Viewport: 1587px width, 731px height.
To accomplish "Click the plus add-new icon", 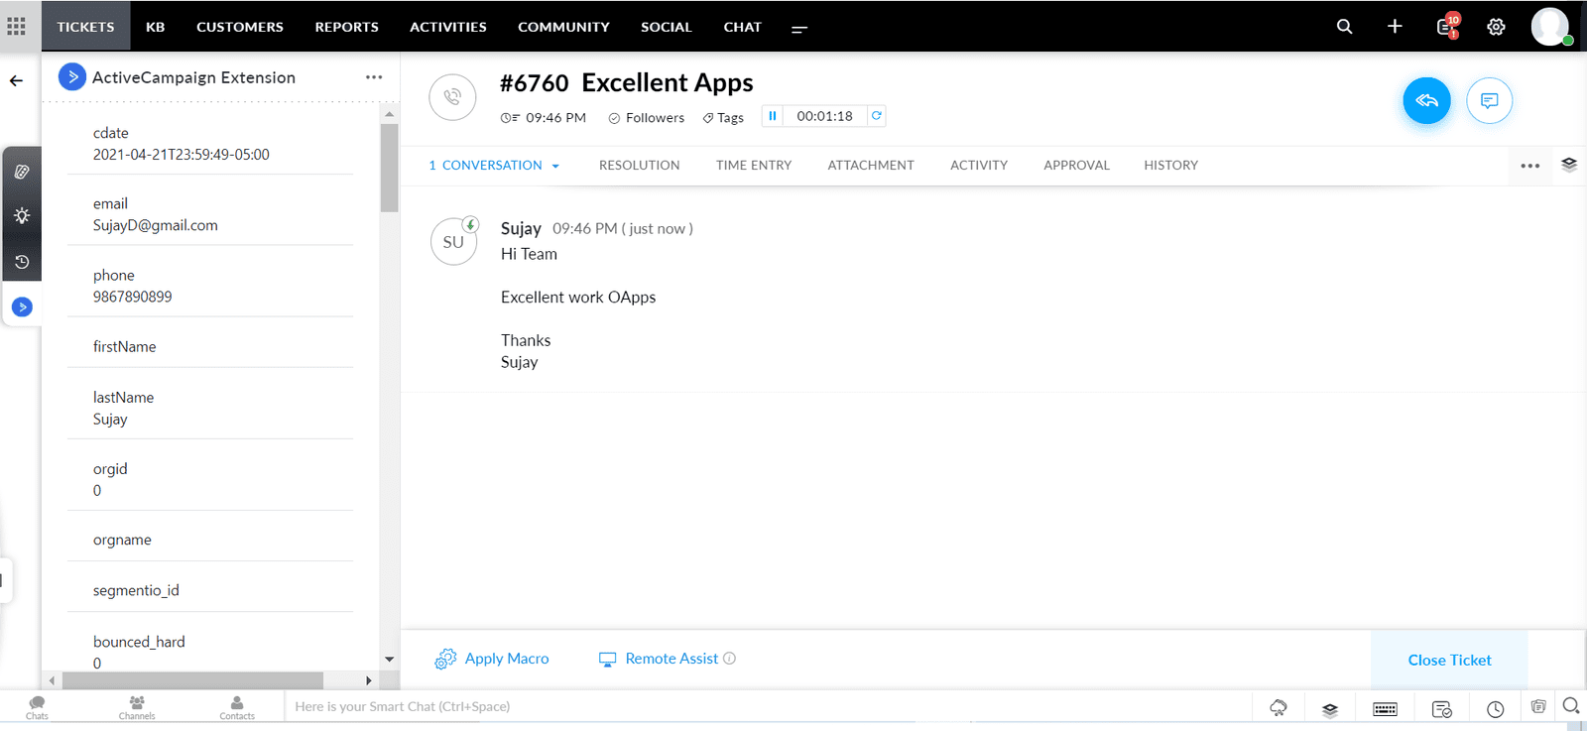I will [1395, 27].
